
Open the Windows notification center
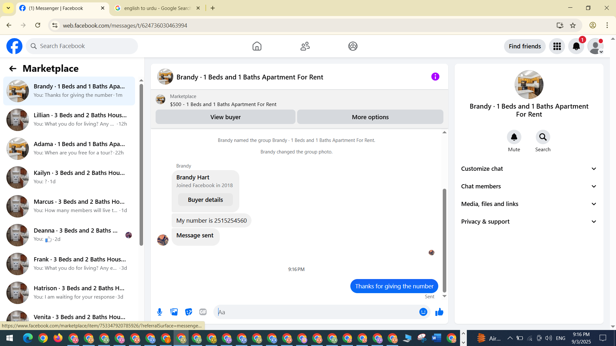(x=603, y=338)
